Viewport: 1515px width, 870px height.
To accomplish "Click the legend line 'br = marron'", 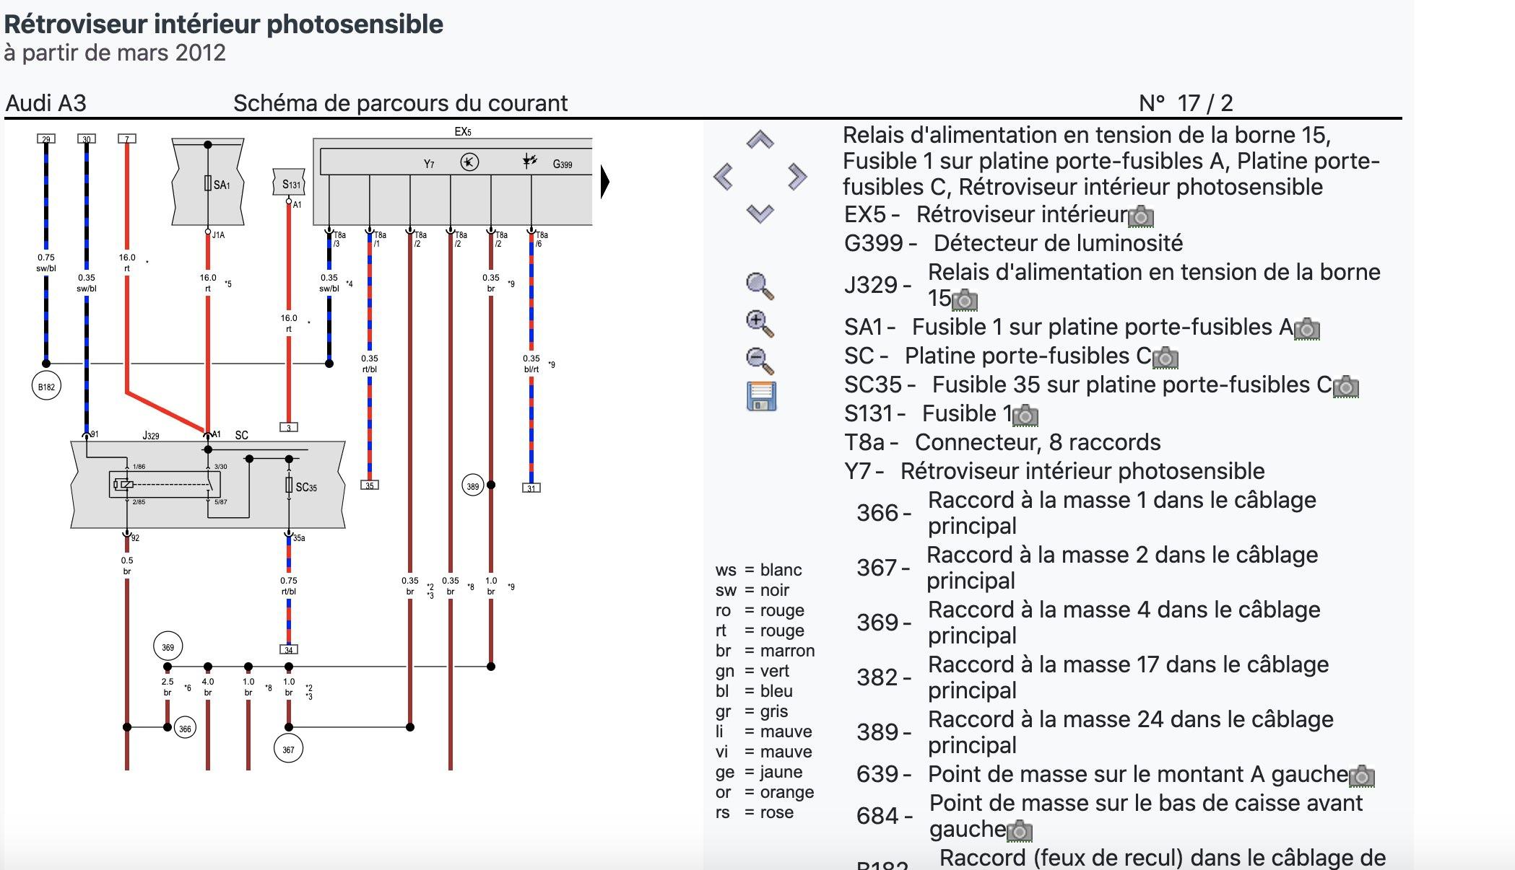I will pyautogui.click(x=765, y=651).
